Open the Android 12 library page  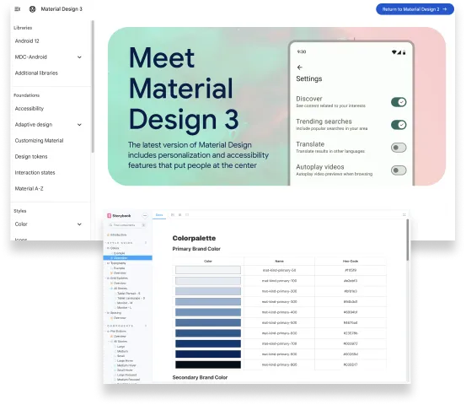click(x=27, y=40)
